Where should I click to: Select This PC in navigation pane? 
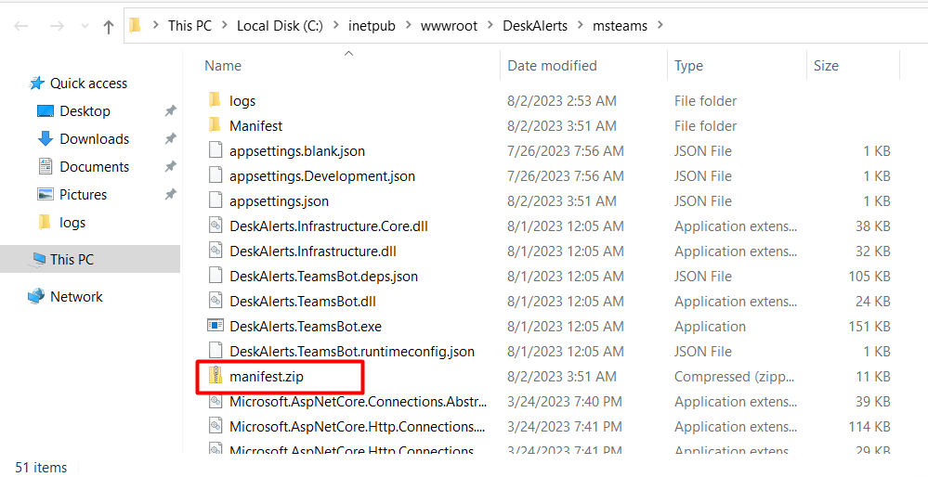(72, 260)
